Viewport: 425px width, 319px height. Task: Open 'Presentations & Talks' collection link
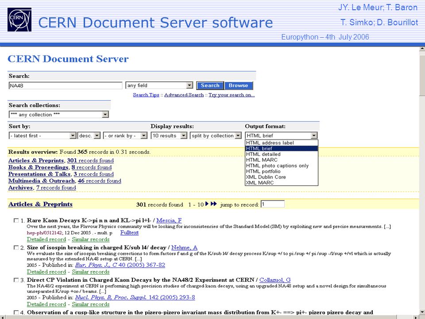pos(39,174)
